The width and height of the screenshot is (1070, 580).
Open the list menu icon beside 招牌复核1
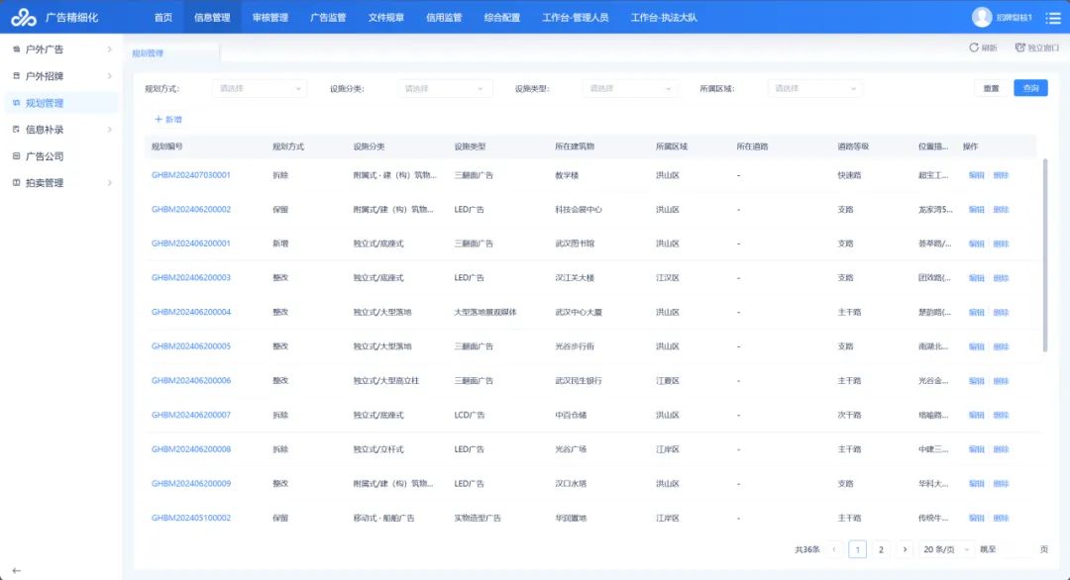point(1055,18)
